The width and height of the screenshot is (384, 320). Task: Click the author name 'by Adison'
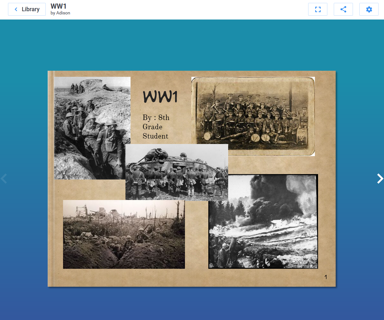point(60,13)
